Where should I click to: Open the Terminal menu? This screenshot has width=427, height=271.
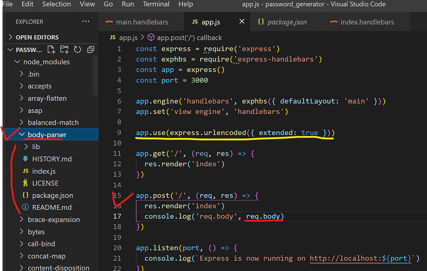point(156,5)
